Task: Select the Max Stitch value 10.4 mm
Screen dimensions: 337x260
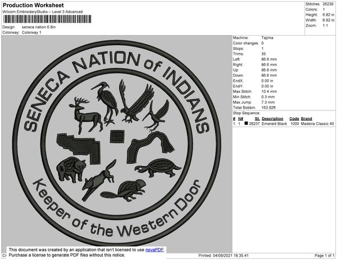Action: [269, 91]
